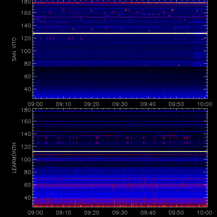This screenshot has width=217, height=217.
Task: Click the LEARMONTH axis title
Action: click(x=14, y=158)
